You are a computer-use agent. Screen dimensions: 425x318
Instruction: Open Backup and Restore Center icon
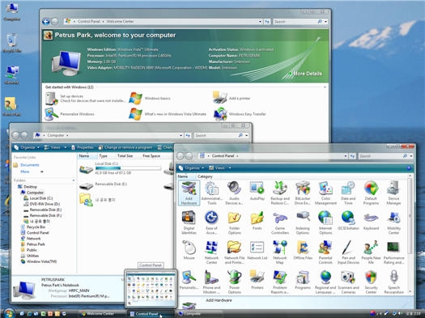click(280, 193)
